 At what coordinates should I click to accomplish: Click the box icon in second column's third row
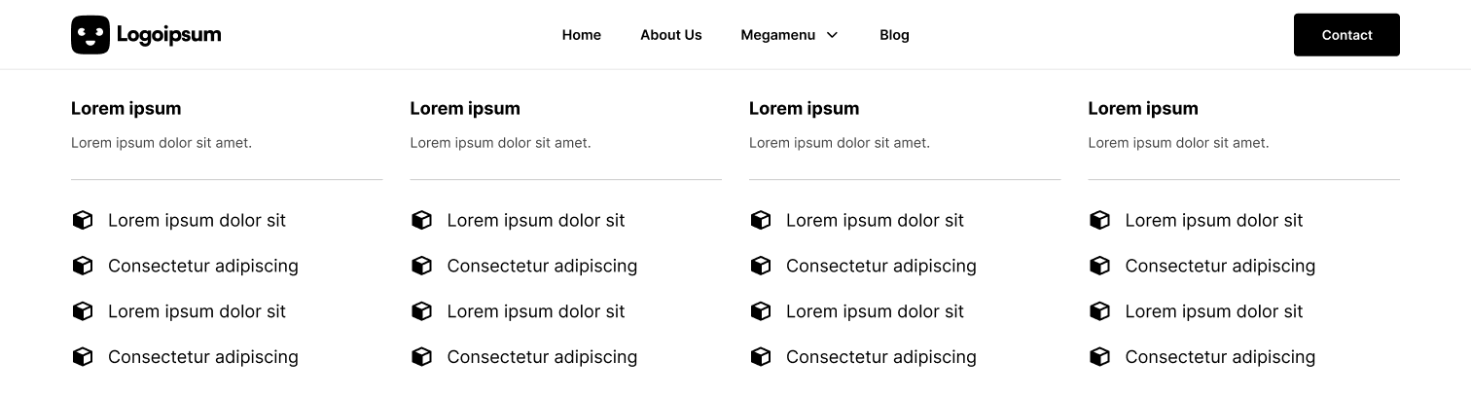coord(421,311)
